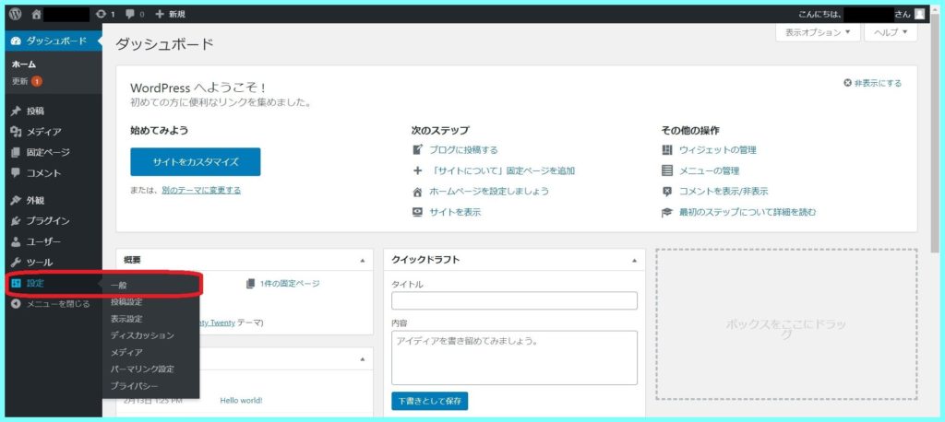Viewport: 945px width, 422px height.
Task: Click the 「サイトについて」固定ページを追加 link
Action: point(502,171)
